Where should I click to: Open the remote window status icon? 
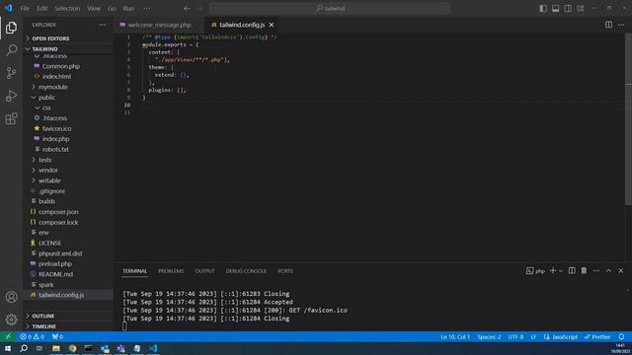(8, 336)
